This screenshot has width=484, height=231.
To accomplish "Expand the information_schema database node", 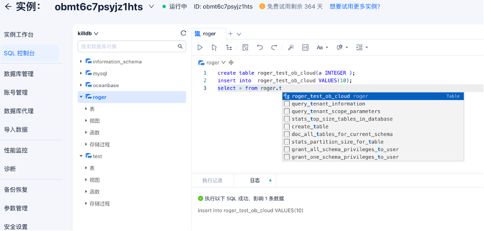I will pos(81,62).
